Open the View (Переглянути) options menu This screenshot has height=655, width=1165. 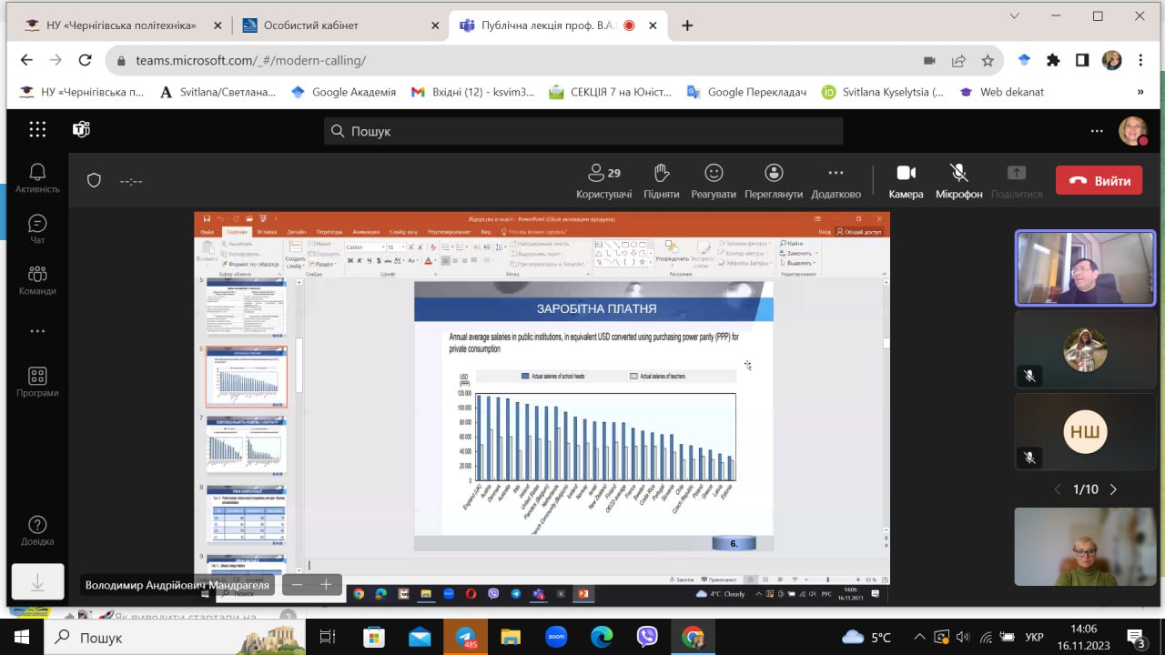pos(774,181)
